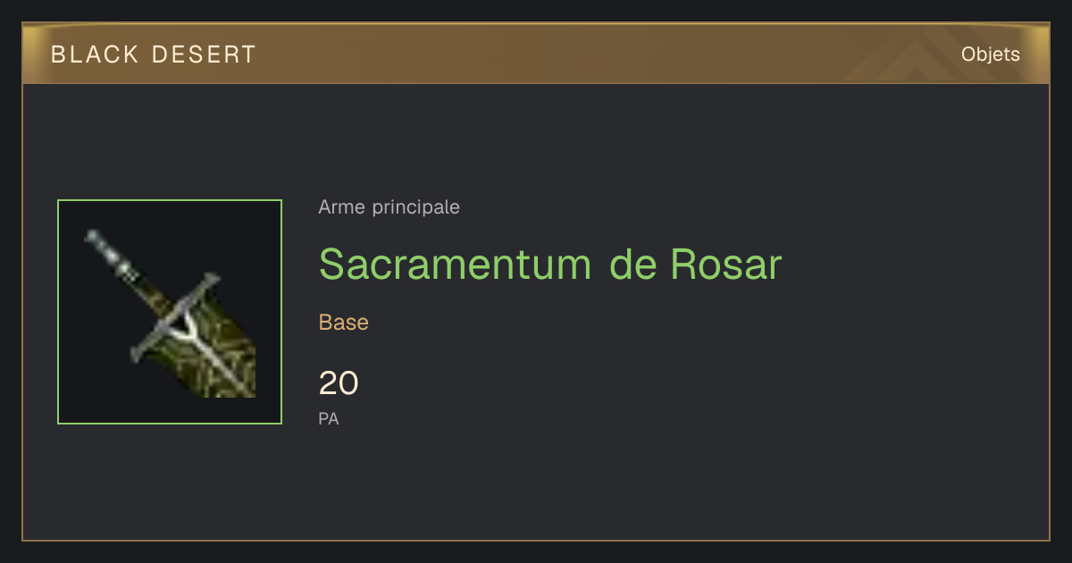
Task: Click the green-bordered item thumbnail frame
Action: pos(170,312)
